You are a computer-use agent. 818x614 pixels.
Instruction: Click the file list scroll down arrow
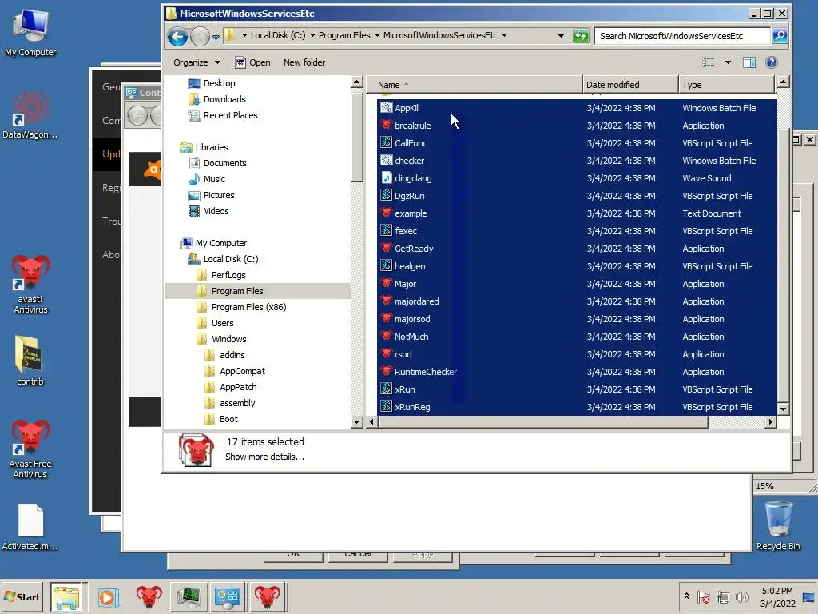[783, 409]
